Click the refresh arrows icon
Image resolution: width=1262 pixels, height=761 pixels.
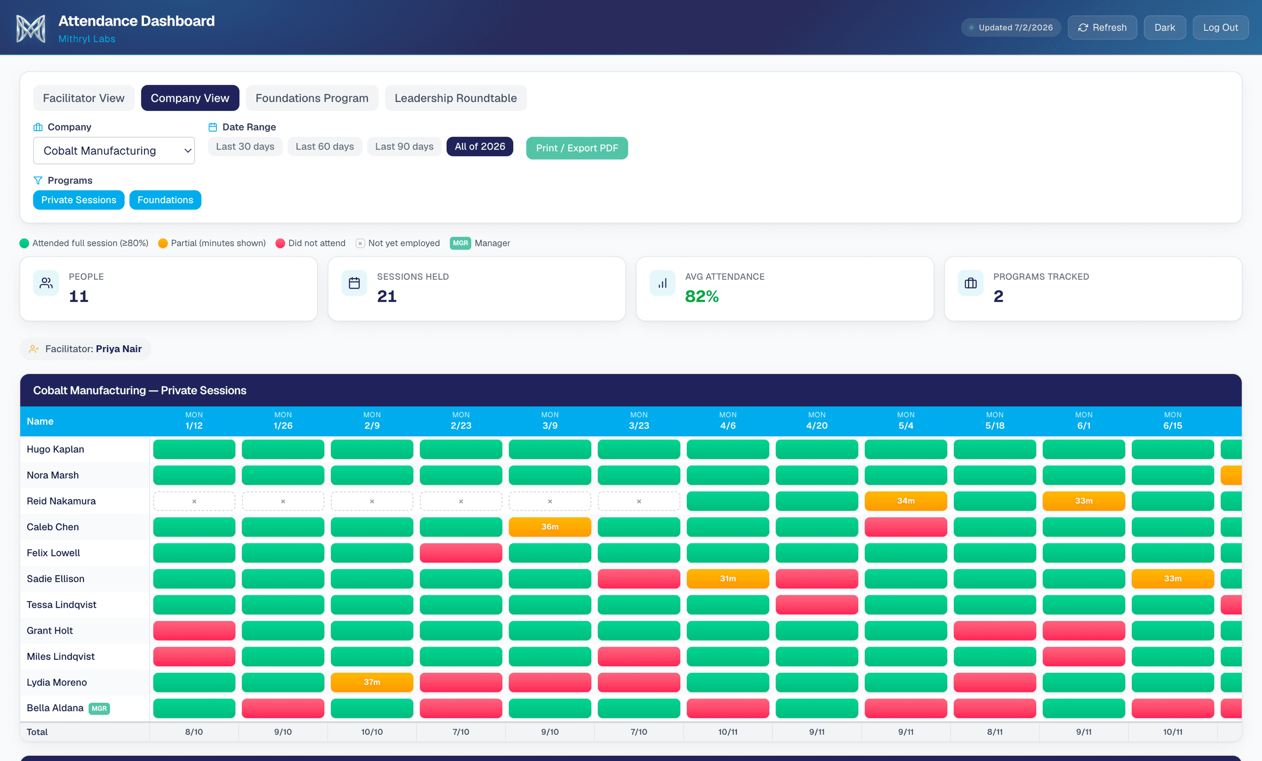click(x=1083, y=28)
